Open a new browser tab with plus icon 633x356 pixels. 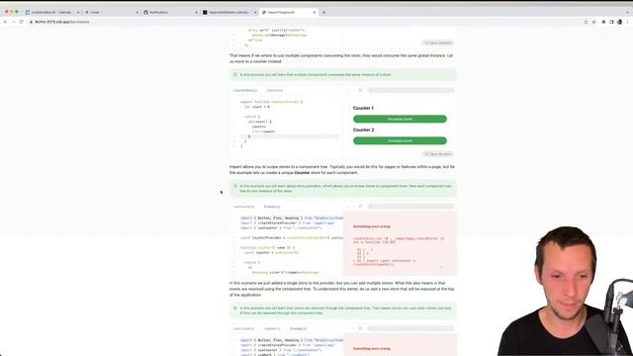pos(323,13)
